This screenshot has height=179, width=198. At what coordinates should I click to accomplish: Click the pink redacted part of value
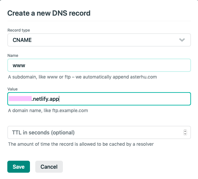[x=20, y=99]
